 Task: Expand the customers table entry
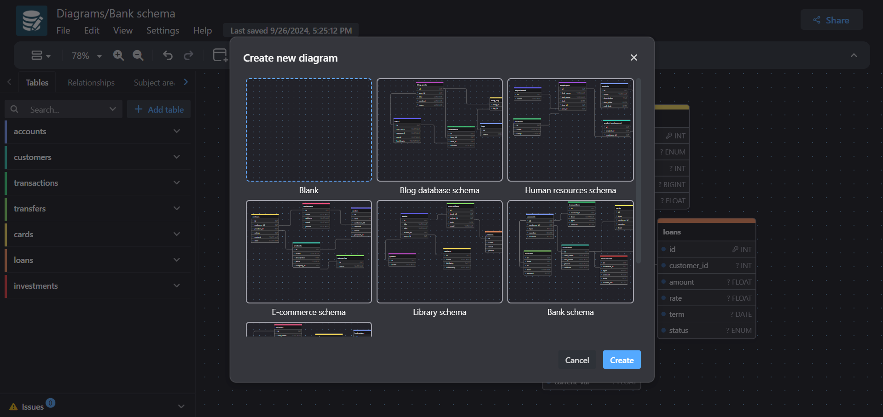(177, 157)
